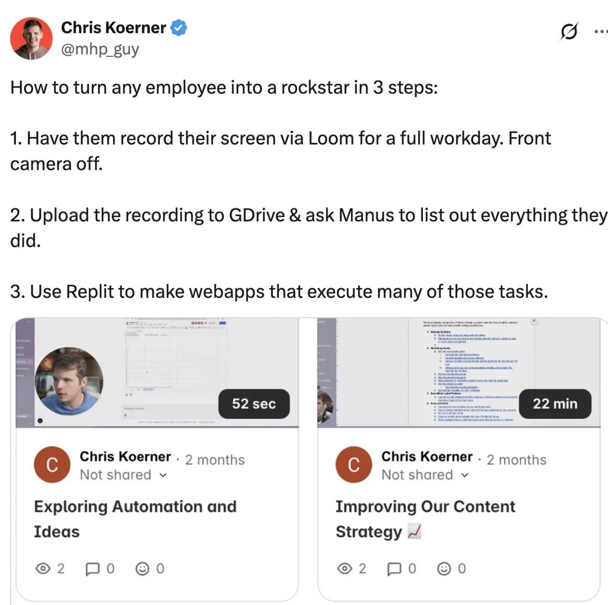Screen dimensions: 608x605
Task: Click the views eye icon on first card
Action: pos(43,568)
